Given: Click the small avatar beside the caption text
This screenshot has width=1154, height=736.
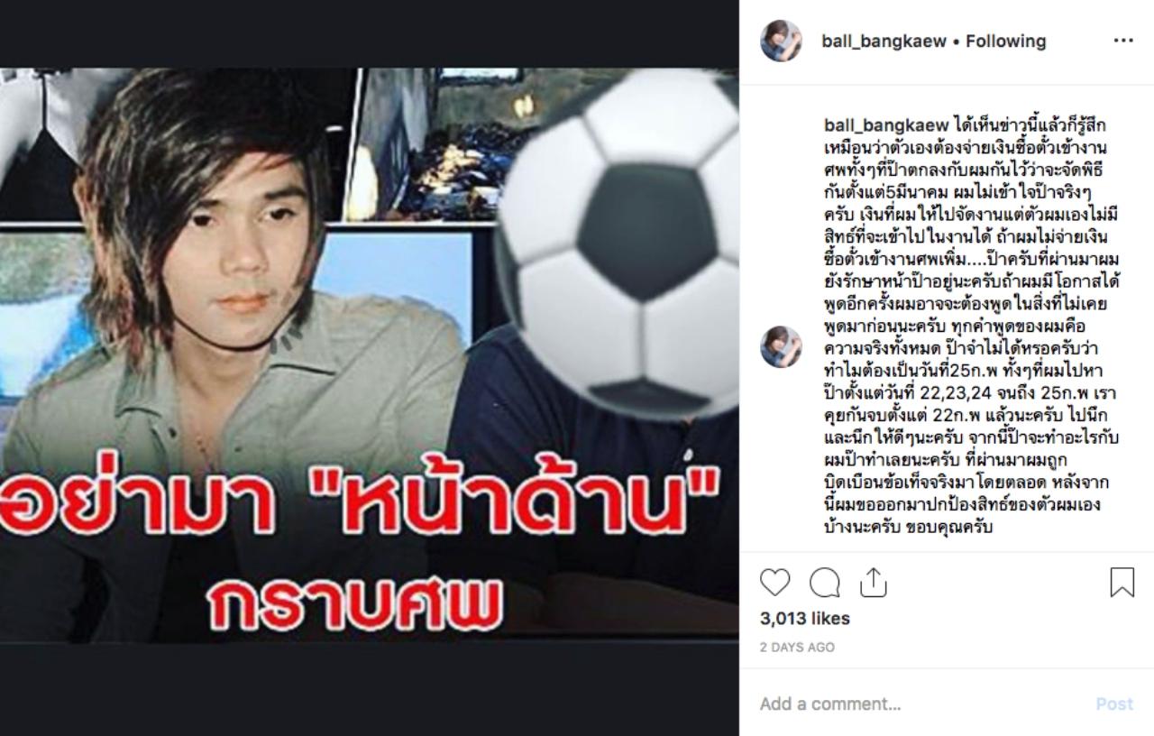Looking at the screenshot, I should click(x=781, y=346).
